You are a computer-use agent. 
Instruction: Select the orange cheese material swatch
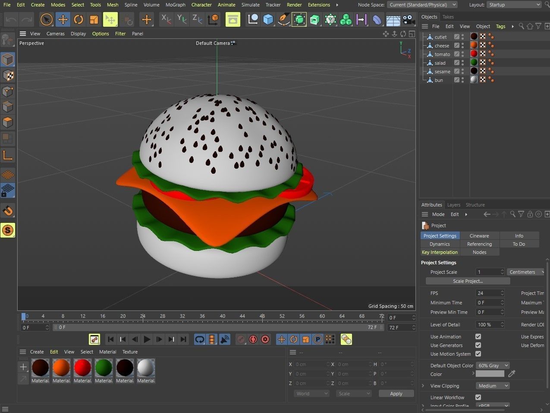click(61, 368)
